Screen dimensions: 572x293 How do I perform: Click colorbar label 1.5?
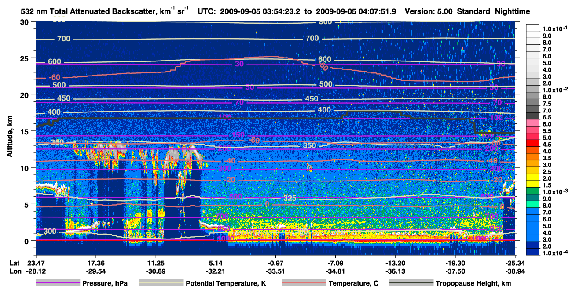547,185
